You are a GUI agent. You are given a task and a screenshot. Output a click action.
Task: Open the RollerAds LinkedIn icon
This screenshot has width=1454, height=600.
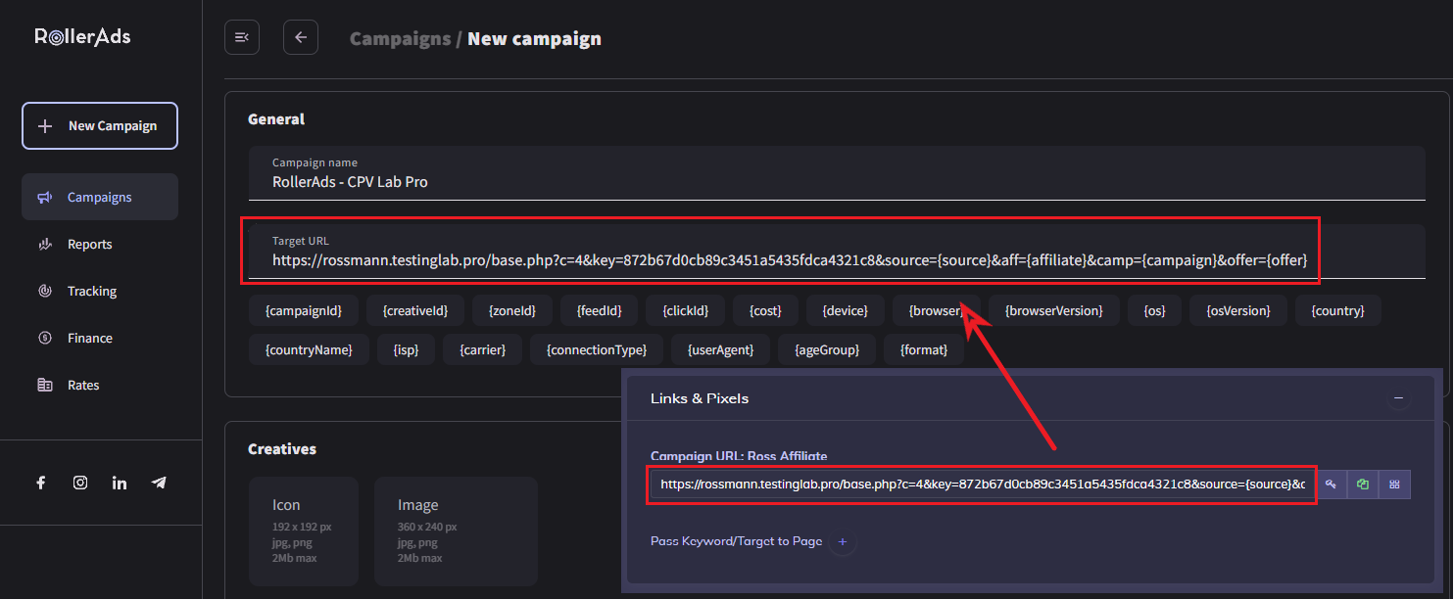click(120, 483)
